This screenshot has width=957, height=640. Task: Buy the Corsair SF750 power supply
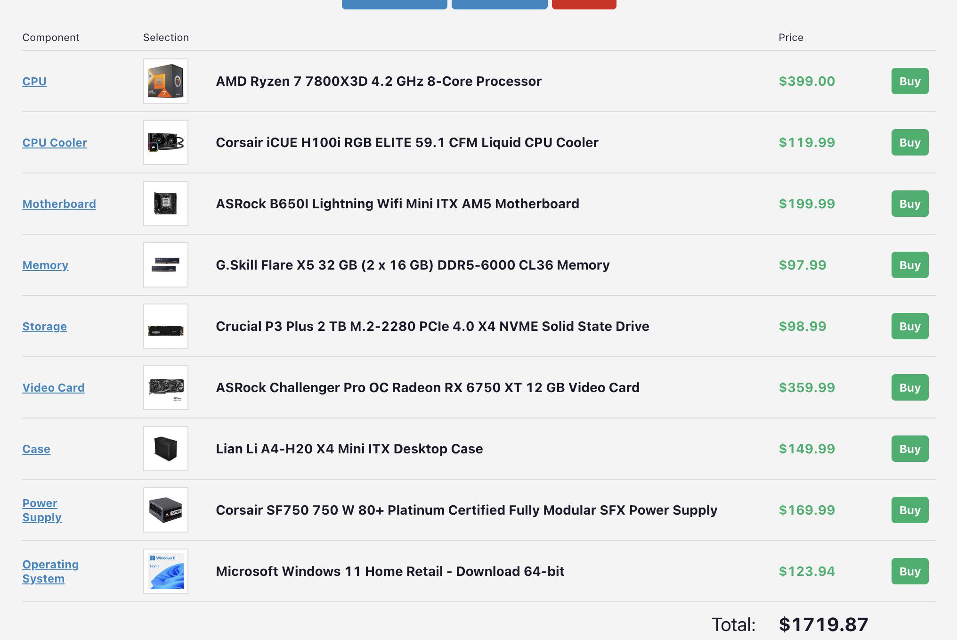click(910, 510)
